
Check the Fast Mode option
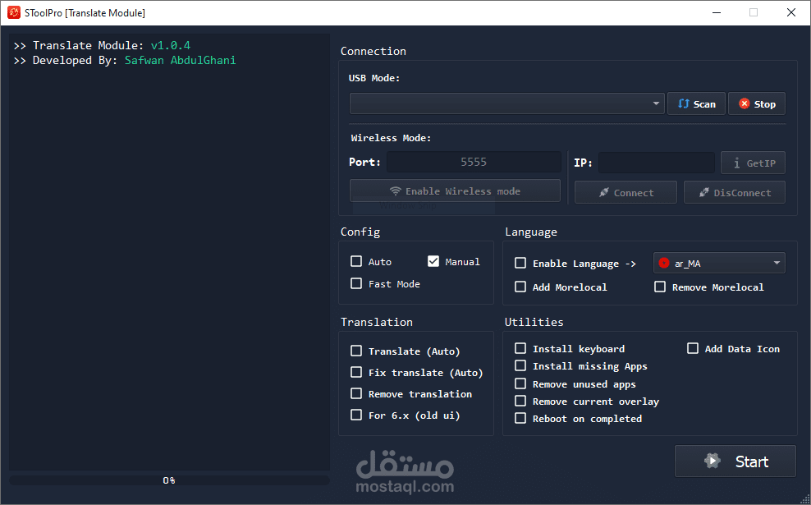356,284
